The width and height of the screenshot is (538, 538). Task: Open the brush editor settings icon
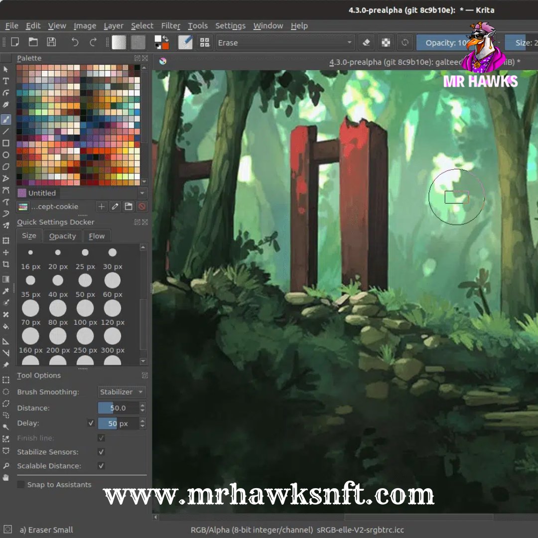[x=205, y=42]
